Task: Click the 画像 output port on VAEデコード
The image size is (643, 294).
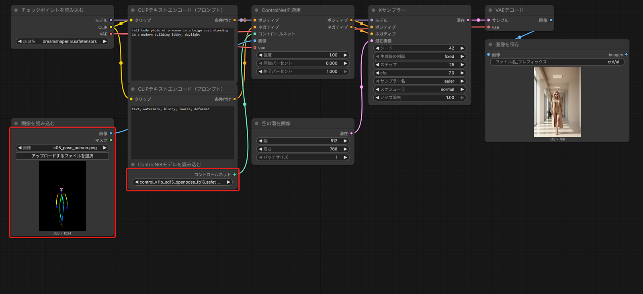Action: tap(551, 20)
